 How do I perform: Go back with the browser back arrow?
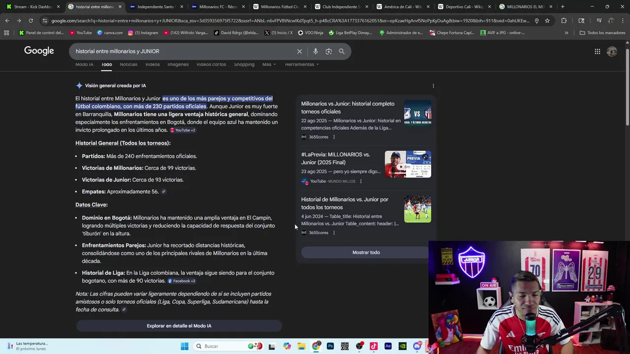tap(7, 21)
